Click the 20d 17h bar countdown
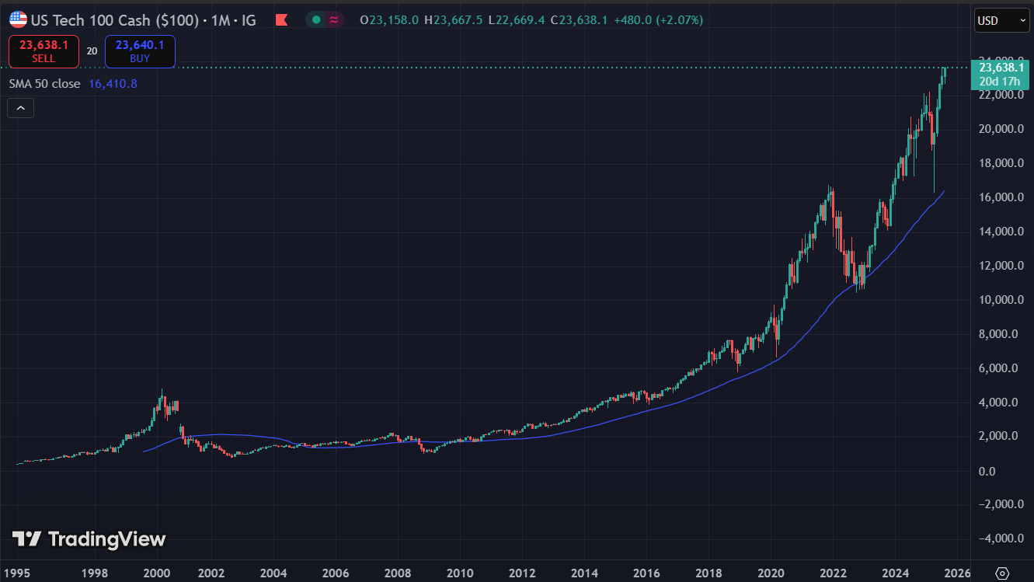The height and width of the screenshot is (582, 1034). click(x=1001, y=82)
